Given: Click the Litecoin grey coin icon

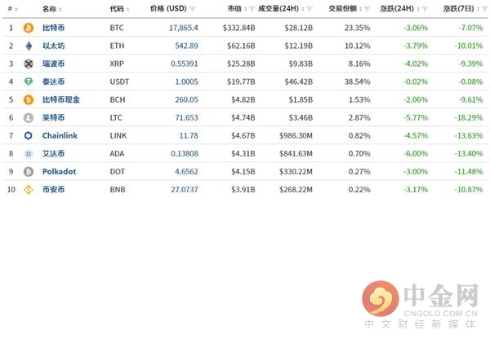Looking at the screenshot, I should 29,117.
